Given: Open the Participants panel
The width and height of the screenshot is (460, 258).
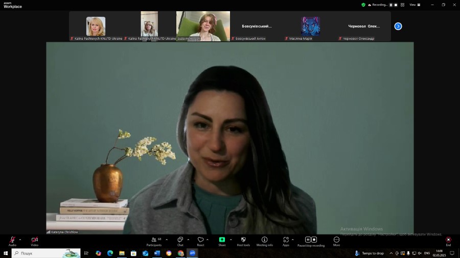Looking at the screenshot, I should pos(154,241).
